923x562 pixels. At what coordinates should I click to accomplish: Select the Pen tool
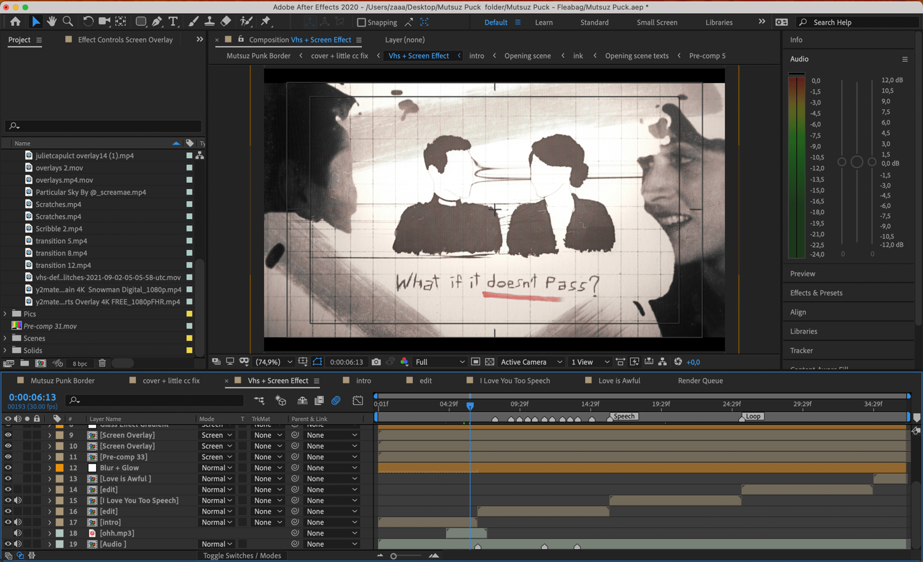[157, 22]
